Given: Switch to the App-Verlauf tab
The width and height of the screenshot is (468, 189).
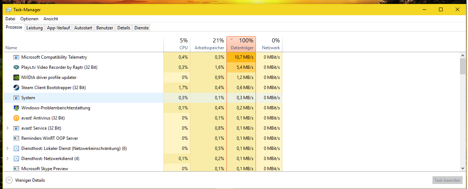Looking at the screenshot, I should tap(58, 28).
